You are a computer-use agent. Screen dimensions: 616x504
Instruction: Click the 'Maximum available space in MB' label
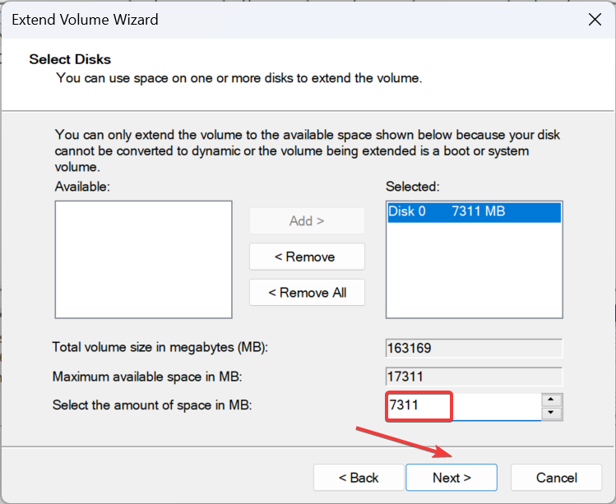(147, 377)
